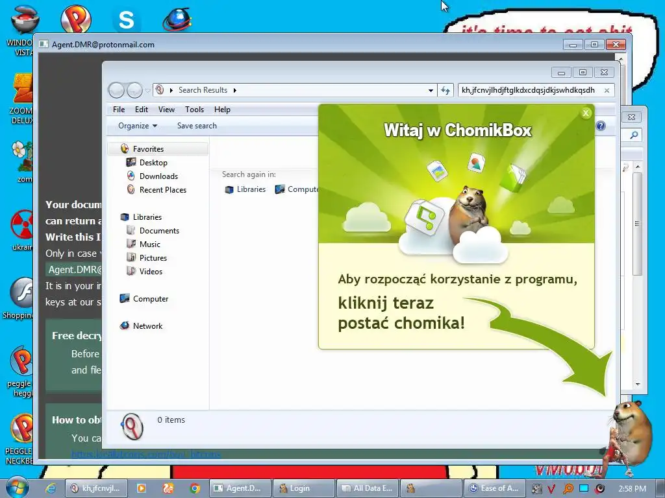
Task: Click the scrollbar of the back window
Action: click(x=638, y=223)
